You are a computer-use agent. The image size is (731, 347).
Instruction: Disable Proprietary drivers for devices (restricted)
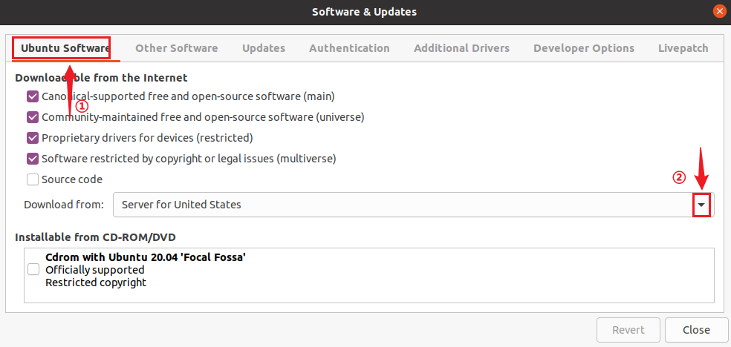(x=33, y=138)
